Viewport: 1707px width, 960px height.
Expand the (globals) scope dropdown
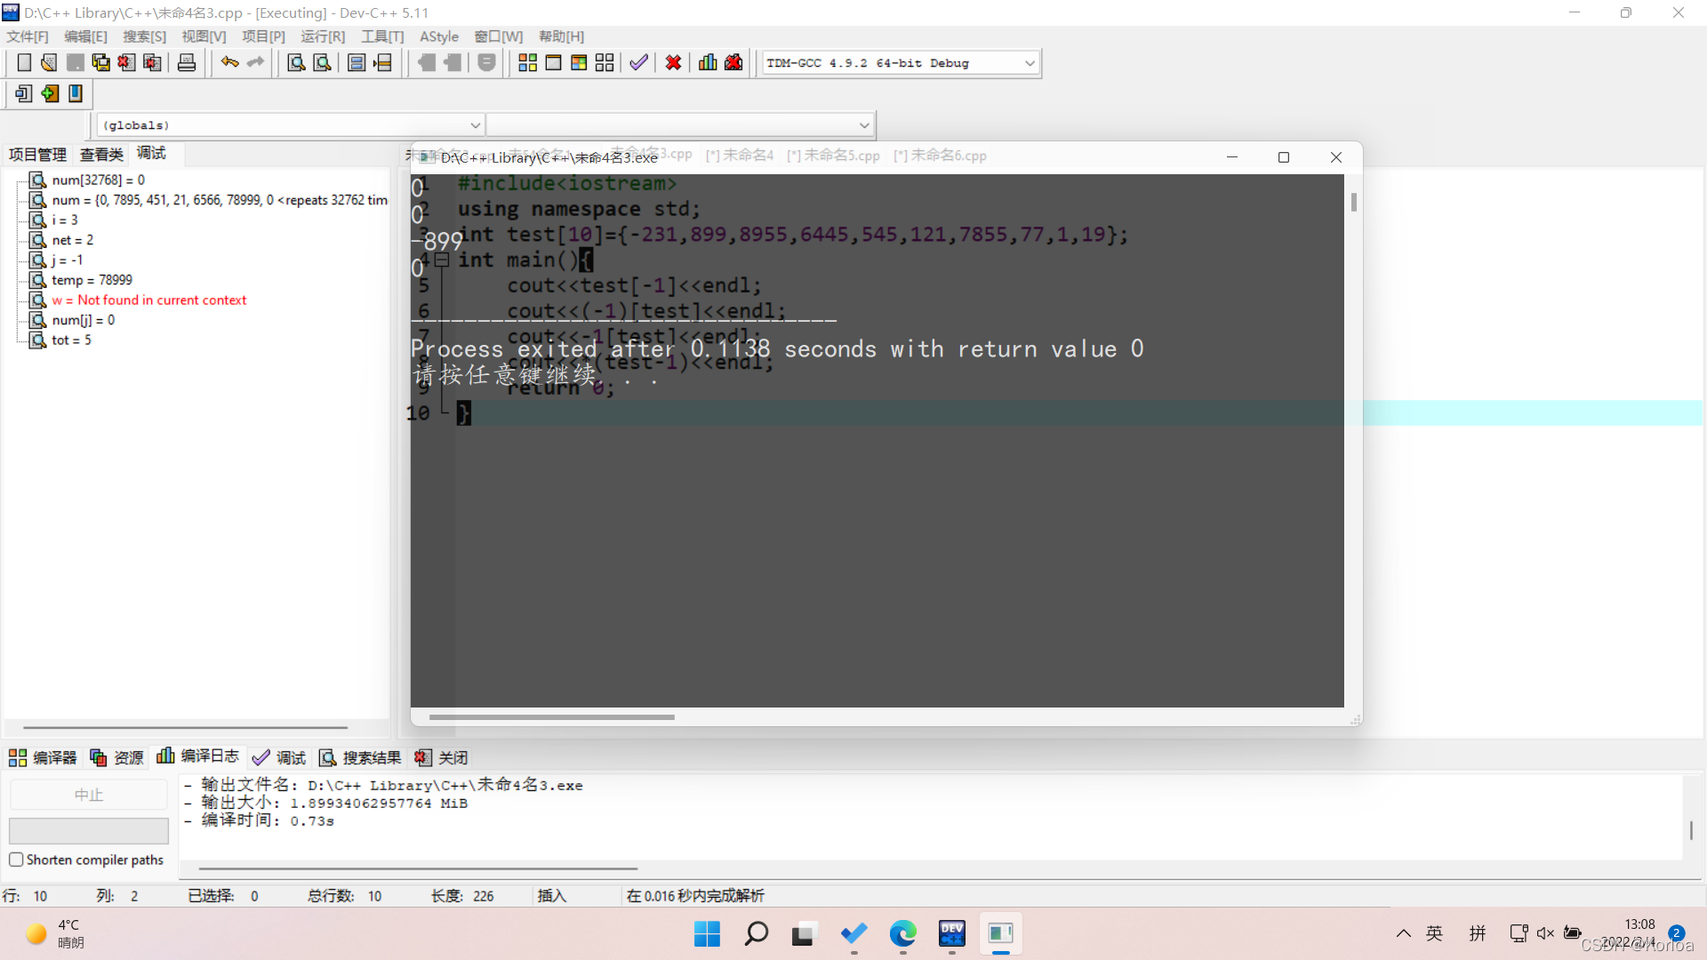click(x=475, y=125)
